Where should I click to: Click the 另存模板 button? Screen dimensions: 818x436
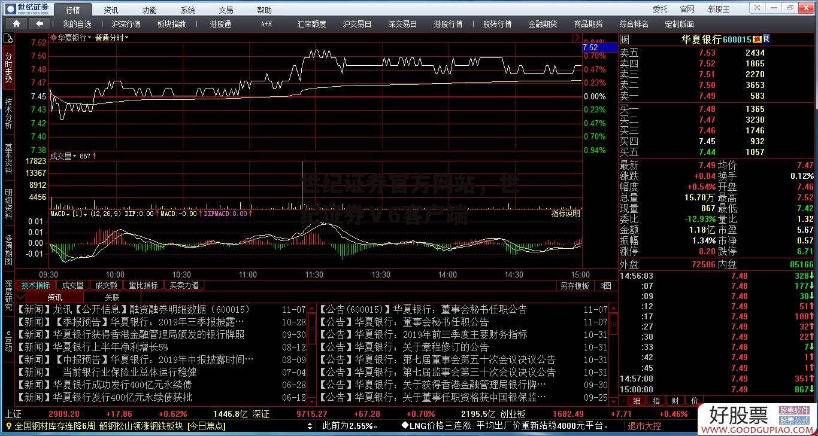point(575,286)
